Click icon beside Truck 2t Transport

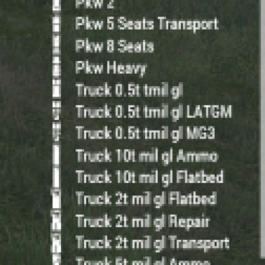pos(56,243)
